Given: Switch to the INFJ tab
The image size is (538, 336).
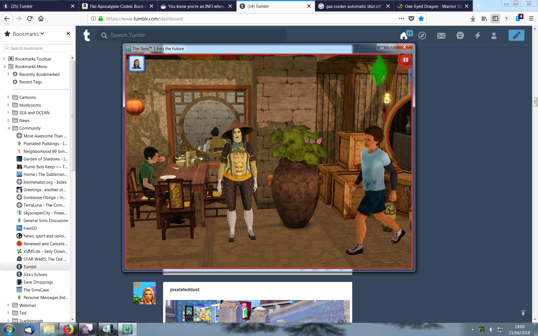Looking at the screenshot, I should [196, 6].
